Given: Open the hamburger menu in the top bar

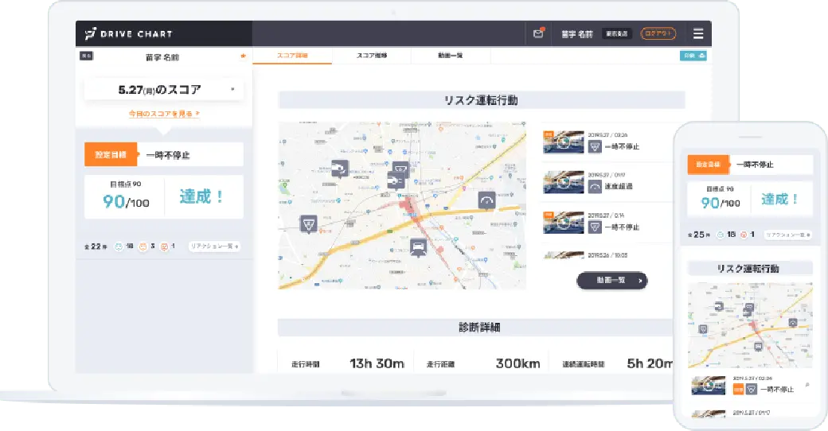Looking at the screenshot, I should pos(697,33).
